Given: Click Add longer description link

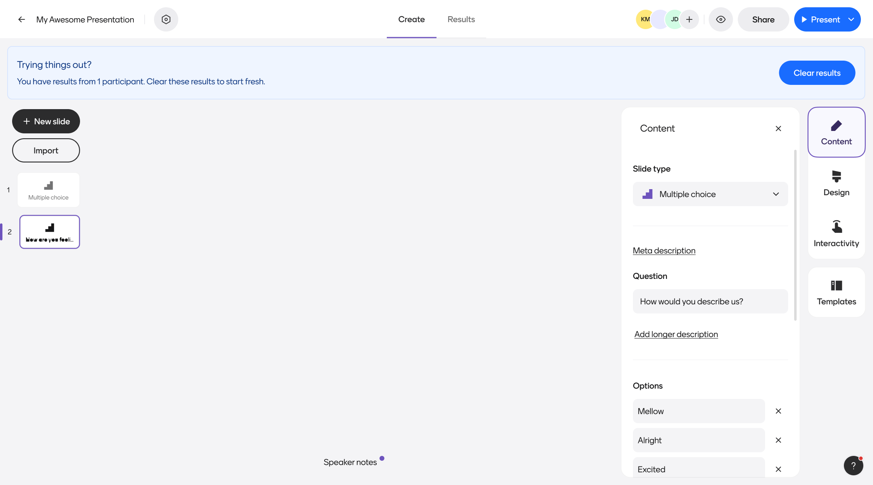Looking at the screenshot, I should pyautogui.click(x=676, y=334).
